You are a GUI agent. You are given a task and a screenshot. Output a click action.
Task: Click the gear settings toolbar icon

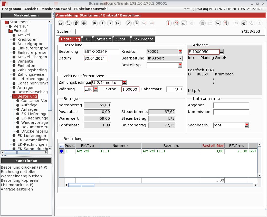click(x=244, y=23)
